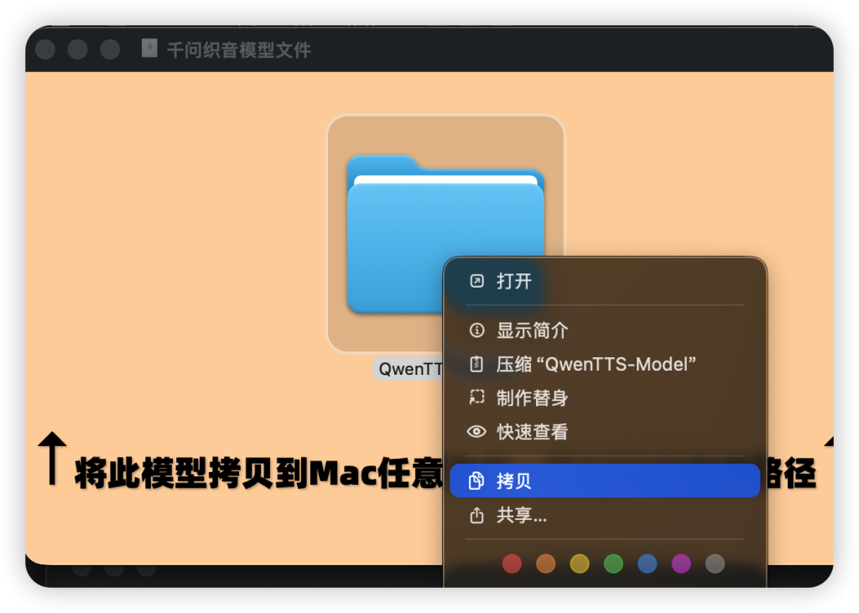Apply the green tag color
Viewport: 859px width, 613px height.
pyautogui.click(x=613, y=564)
